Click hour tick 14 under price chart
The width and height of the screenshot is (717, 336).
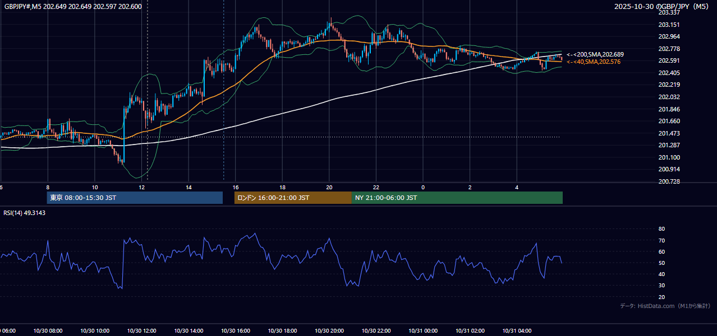click(x=189, y=187)
